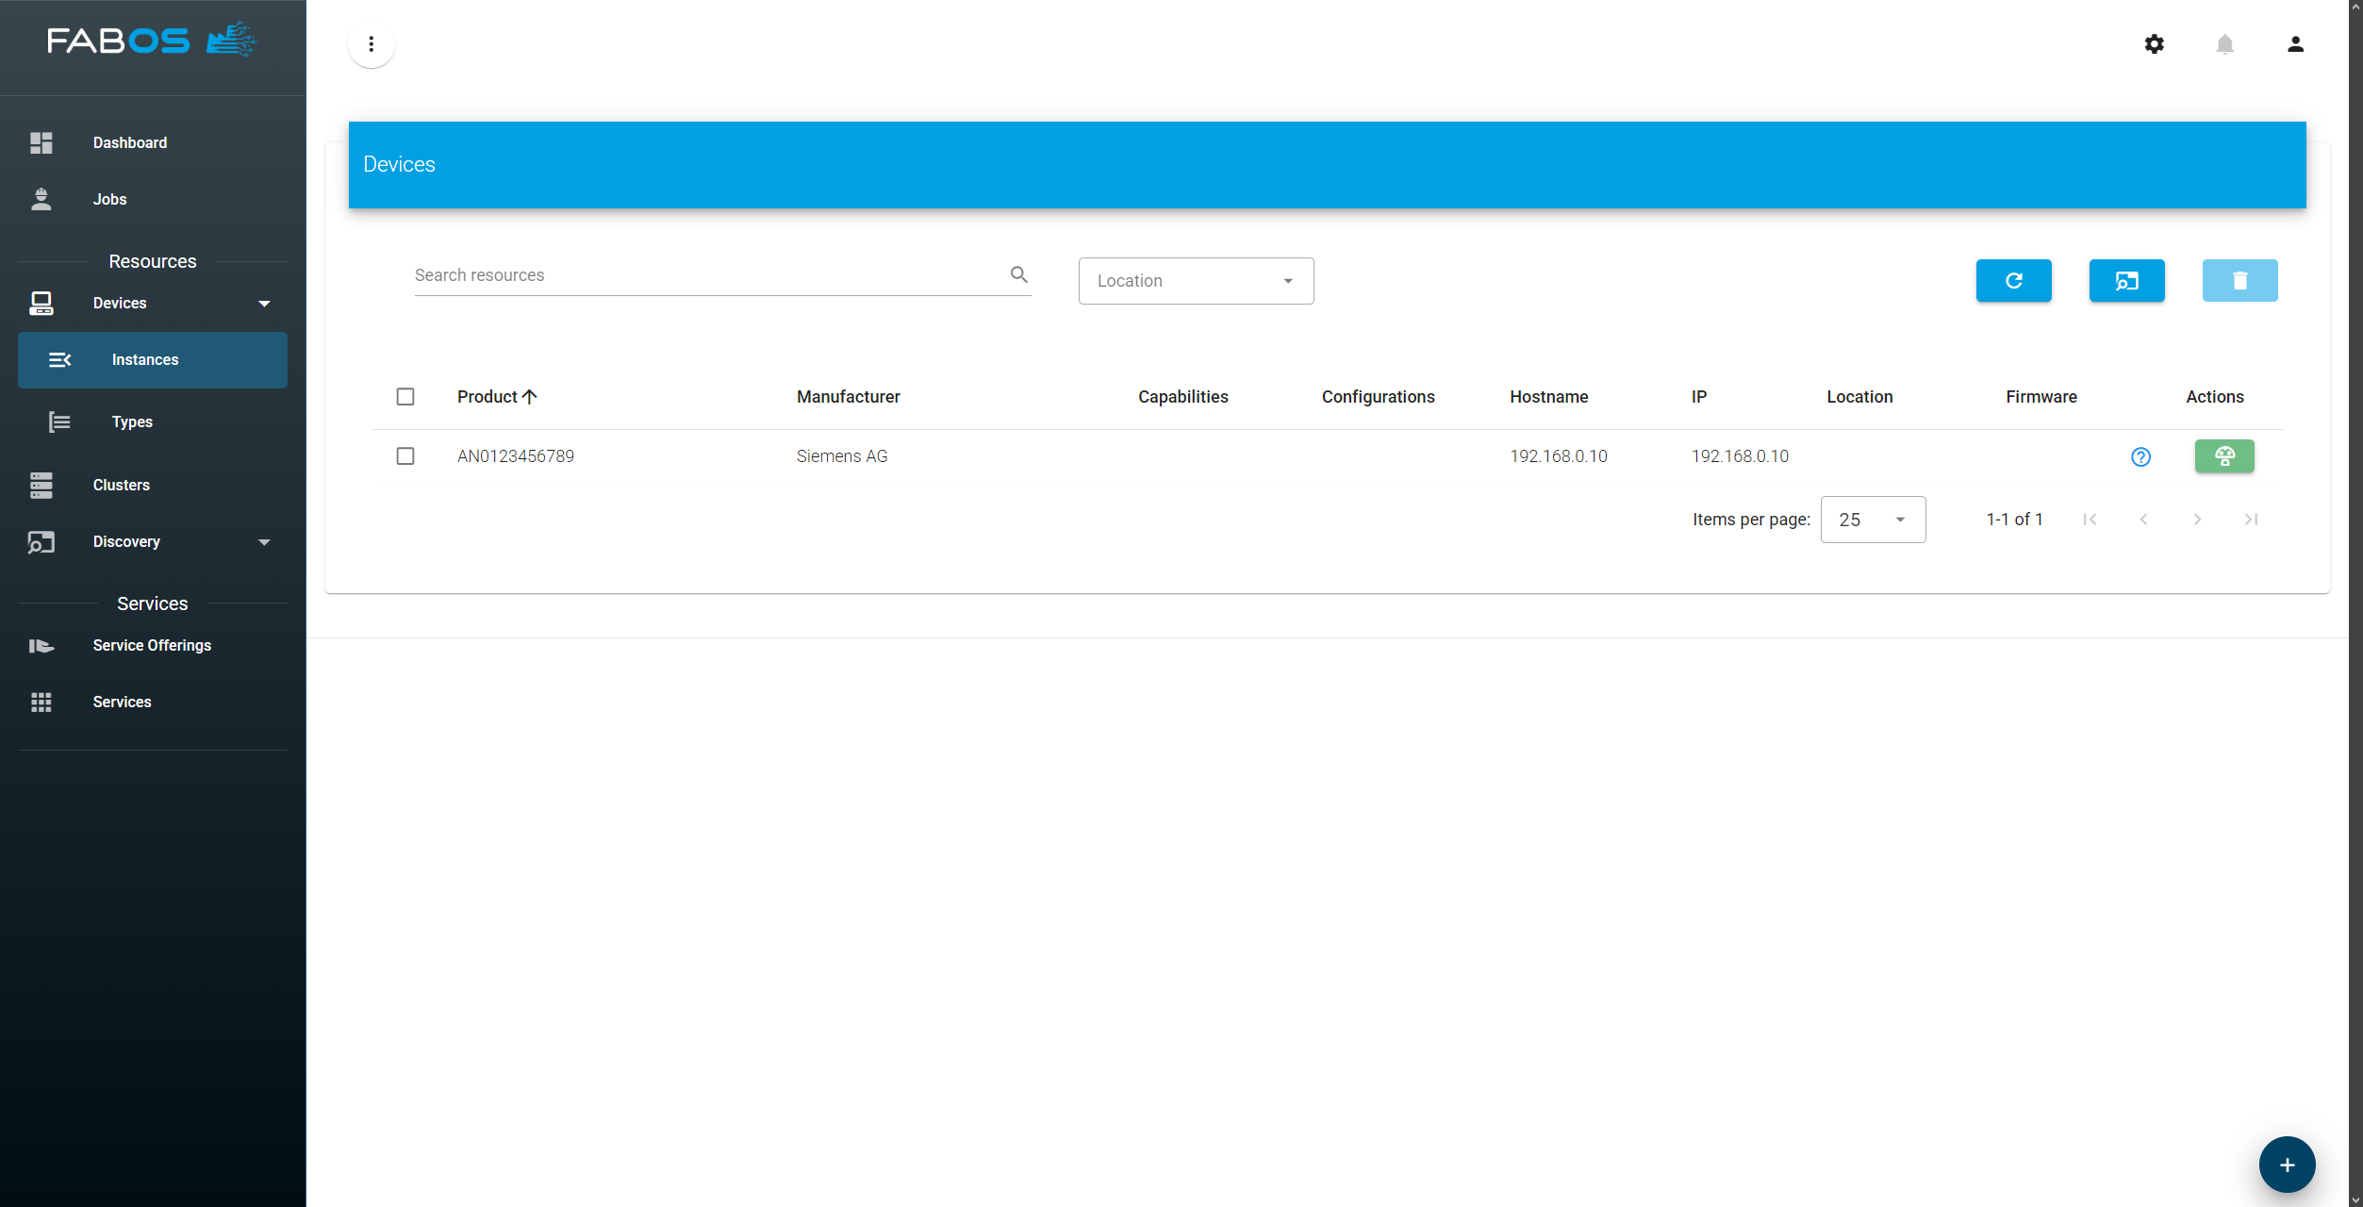Refresh the devices list
The height and width of the screenshot is (1207, 2363).
click(x=2013, y=280)
